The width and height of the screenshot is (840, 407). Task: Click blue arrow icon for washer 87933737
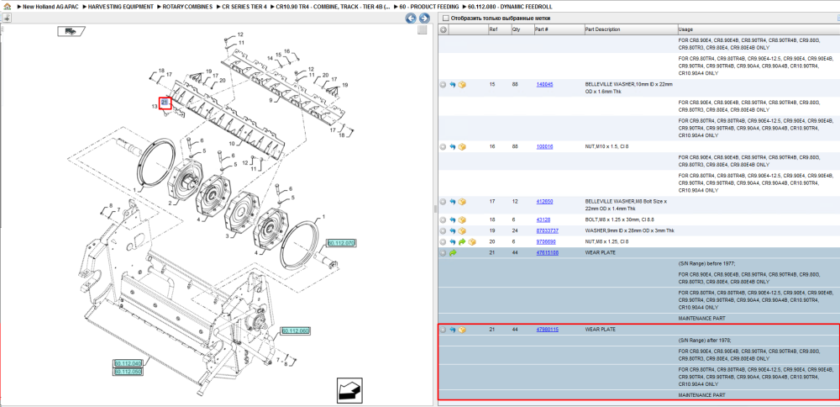452,230
